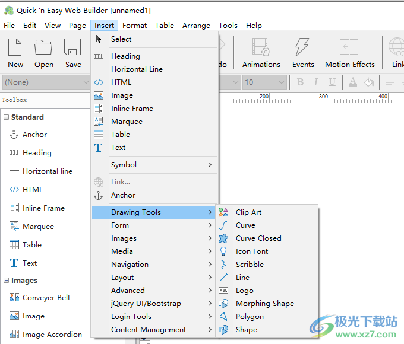Collapse the Images toolbox section
The image size is (404, 344).
(6, 281)
